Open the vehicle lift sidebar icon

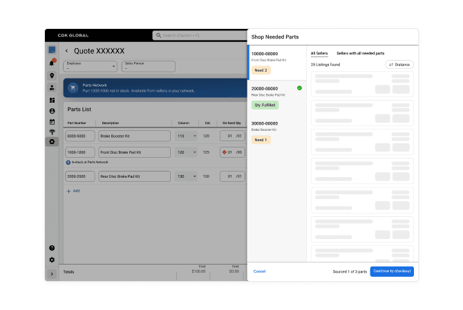(52, 132)
